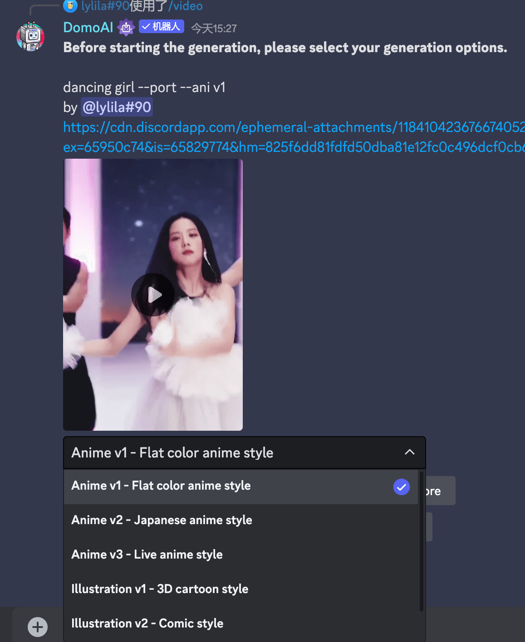This screenshot has width=525, height=642.
Task: Click the DomoAI robot avatar
Action: (30, 36)
